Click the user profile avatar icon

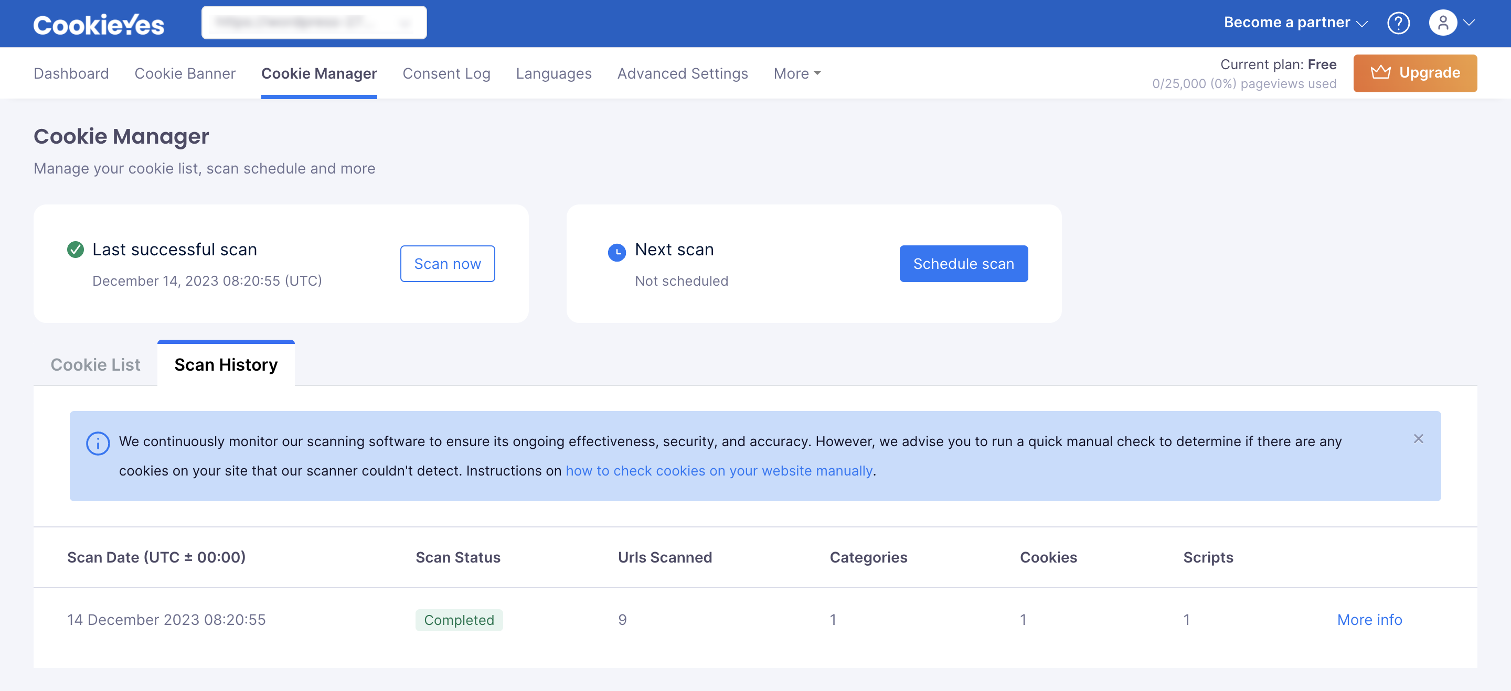[x=1443, y=23]
